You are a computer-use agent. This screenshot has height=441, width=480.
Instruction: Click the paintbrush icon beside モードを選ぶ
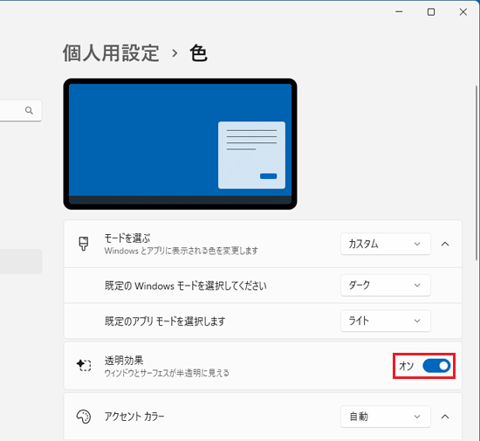point(83,244)
